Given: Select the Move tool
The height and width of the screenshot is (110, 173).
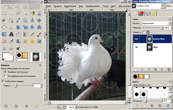Looking at the screenshot, I should pos(39,20).
